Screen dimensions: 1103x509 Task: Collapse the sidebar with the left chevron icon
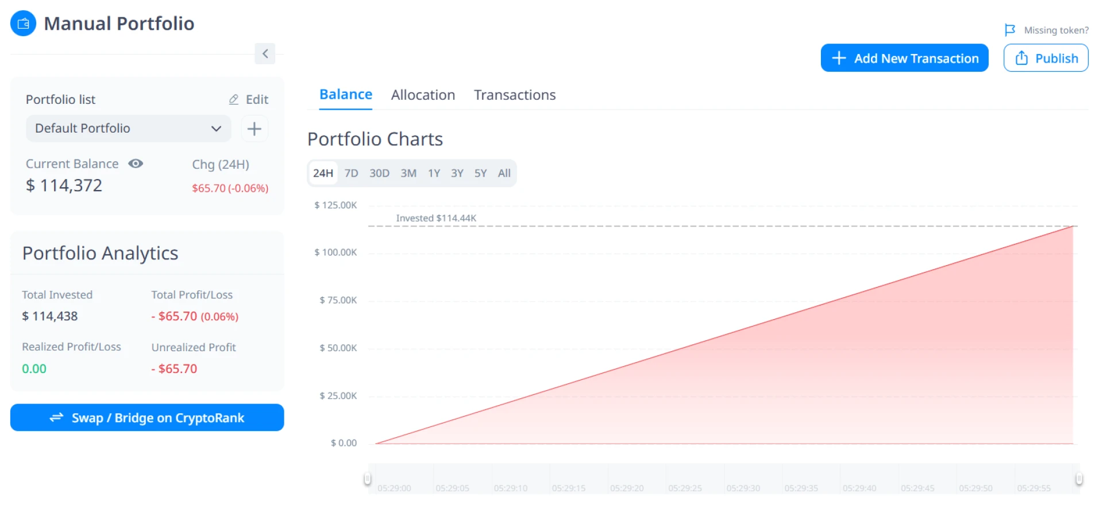tap(265, 53)
